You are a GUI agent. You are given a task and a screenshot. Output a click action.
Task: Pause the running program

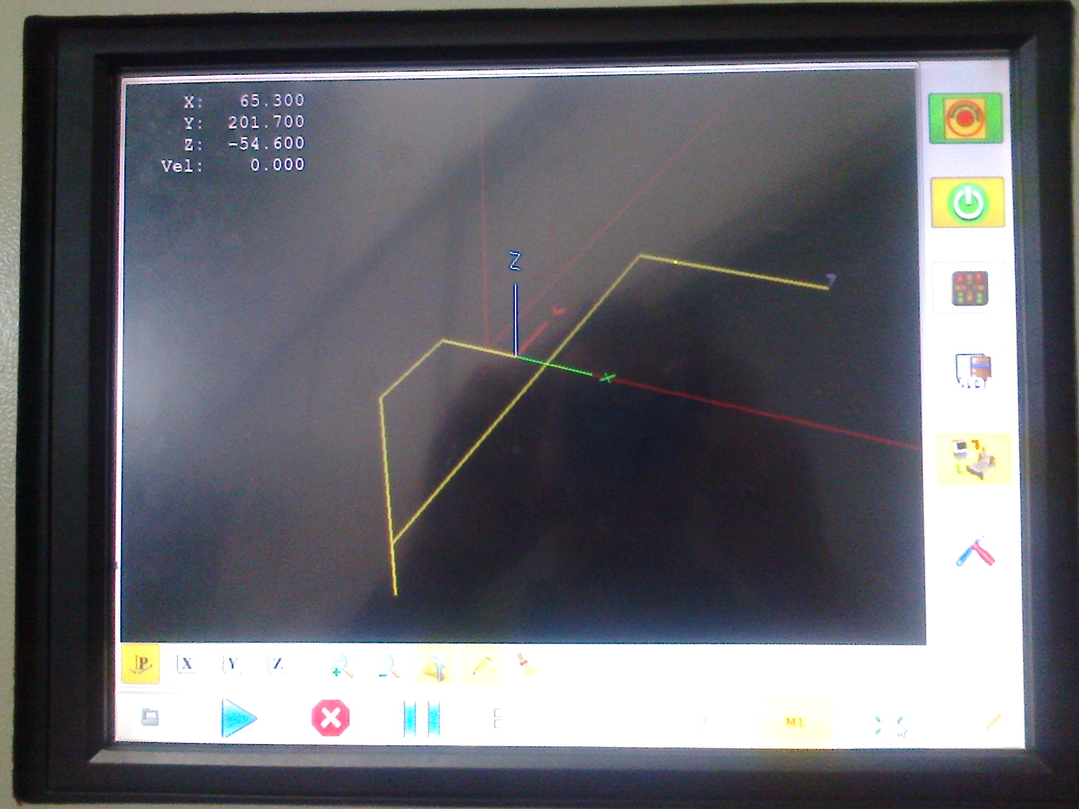pos(421,718)
